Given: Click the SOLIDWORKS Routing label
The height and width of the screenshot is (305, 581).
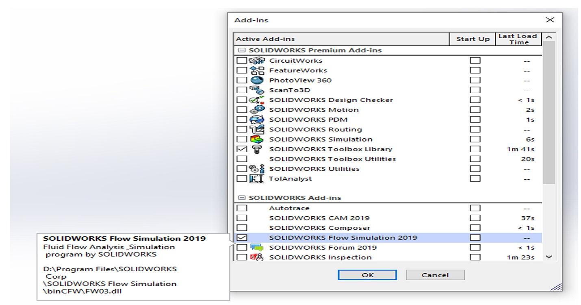Looking at the screenshot, I should tap(315, 129).
